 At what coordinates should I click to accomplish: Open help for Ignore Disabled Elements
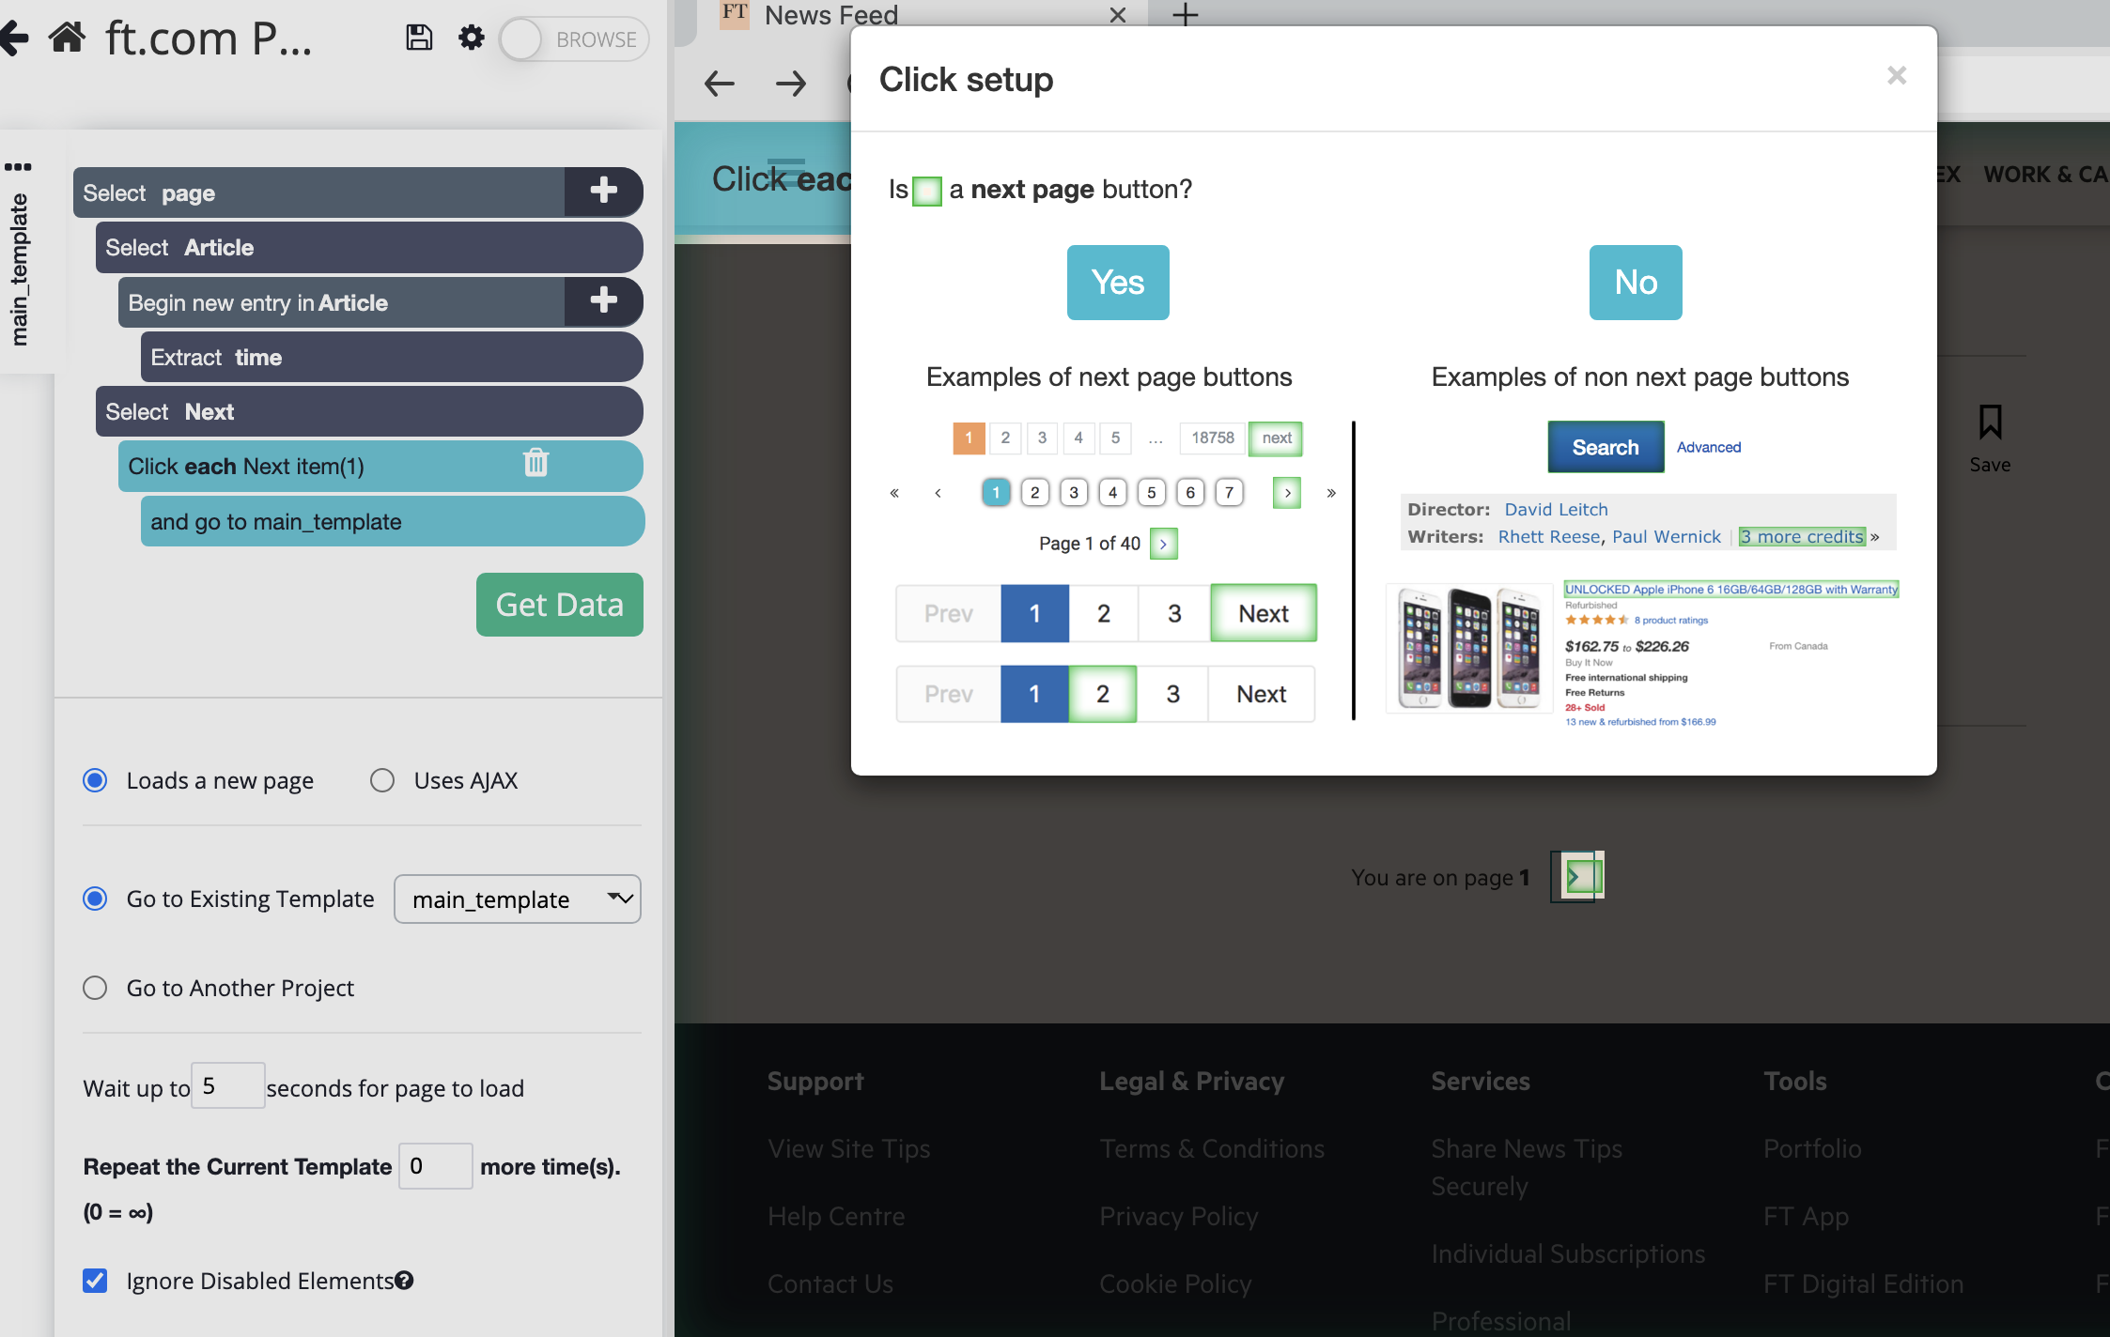click(404, 1281)
